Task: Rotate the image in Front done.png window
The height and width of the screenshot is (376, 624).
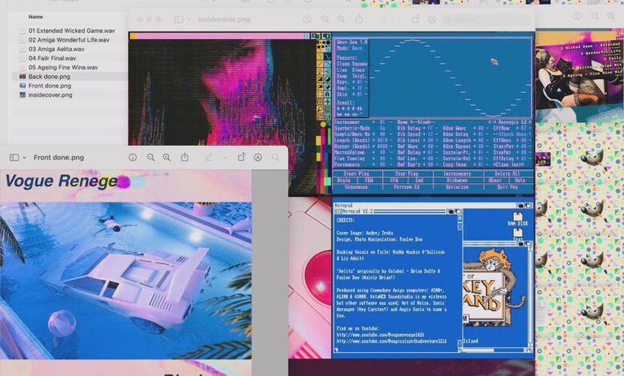Action: click(x=241, y=157)
